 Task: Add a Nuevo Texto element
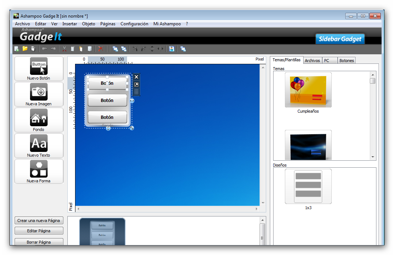tap(39, 146)
